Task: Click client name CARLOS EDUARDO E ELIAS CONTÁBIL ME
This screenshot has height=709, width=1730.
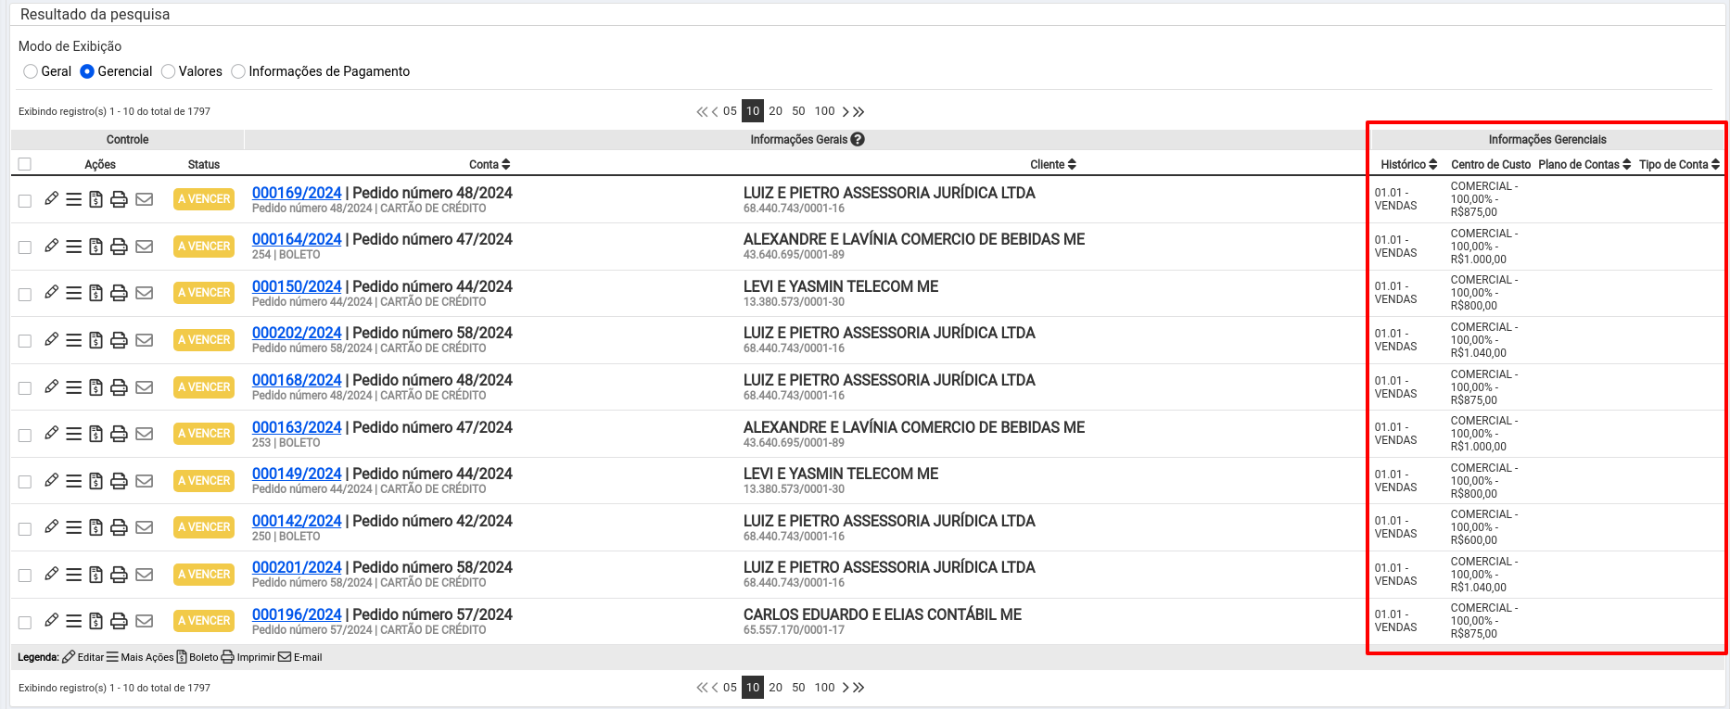Action: coord(882,614)
